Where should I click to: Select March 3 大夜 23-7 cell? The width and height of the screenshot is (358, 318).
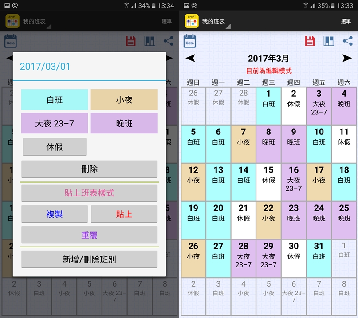pyautogui.click(x=319, y=106)
